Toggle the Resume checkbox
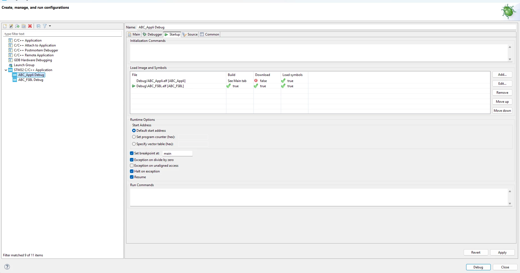The height and width of the screenshot is (273, 520). [132, 177]
